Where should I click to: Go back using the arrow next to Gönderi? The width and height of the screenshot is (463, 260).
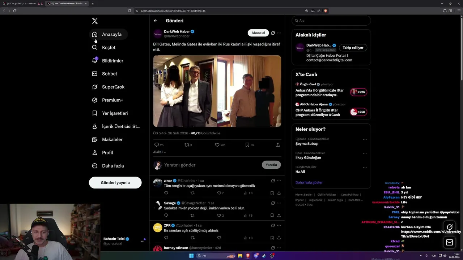(156, 21)
